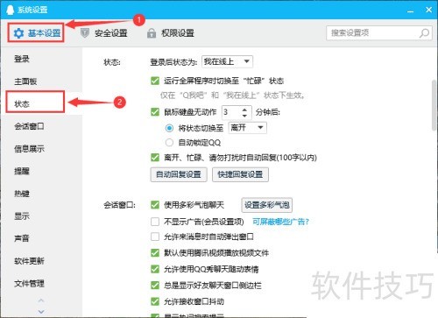Image resolution: width=438 pixels, height=318 pixels.
Task: Click the gear icon of 基本设置
Action: (18, 33)
